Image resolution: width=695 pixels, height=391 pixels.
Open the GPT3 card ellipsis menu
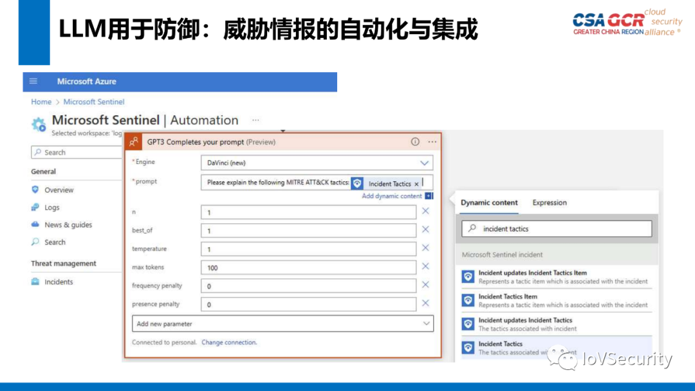point(432,141)
